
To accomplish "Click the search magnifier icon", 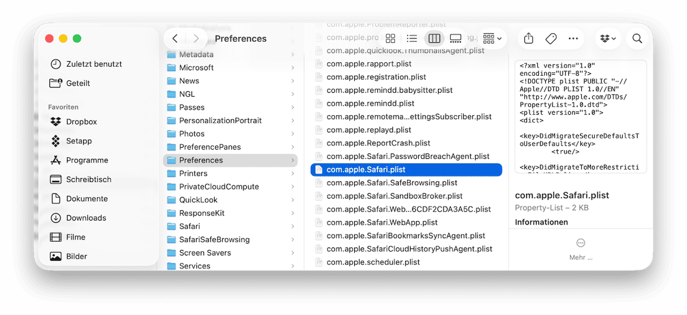I will coord(637,38).
